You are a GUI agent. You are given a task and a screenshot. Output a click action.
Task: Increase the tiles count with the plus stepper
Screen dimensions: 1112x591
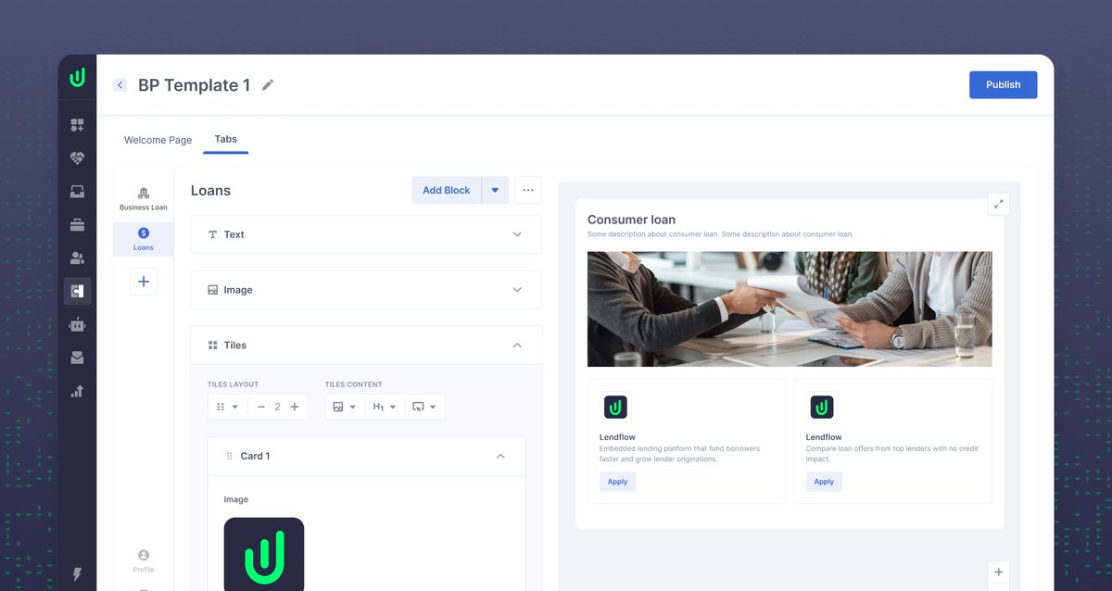[295, 406]
